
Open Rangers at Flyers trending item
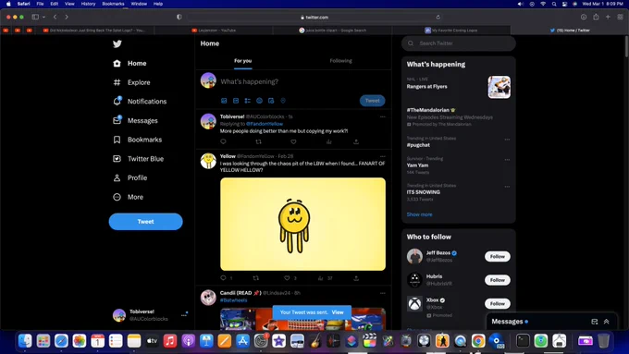click(x=459, y=86)
